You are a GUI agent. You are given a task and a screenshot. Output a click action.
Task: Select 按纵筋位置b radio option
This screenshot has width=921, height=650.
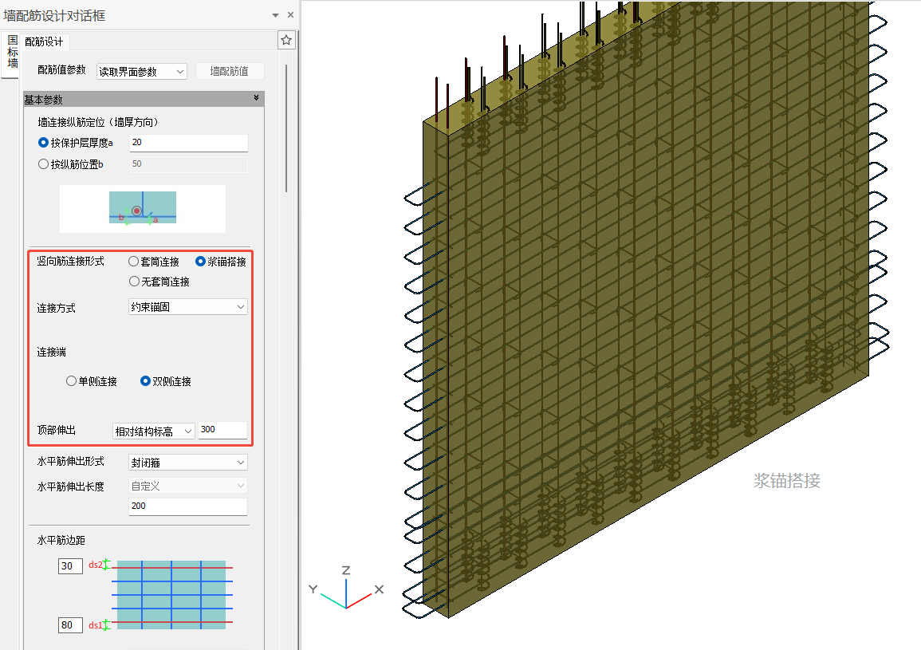(44, 164)
